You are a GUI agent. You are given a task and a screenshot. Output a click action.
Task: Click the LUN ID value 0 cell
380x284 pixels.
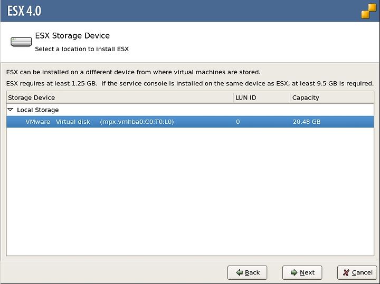[237, 122]
